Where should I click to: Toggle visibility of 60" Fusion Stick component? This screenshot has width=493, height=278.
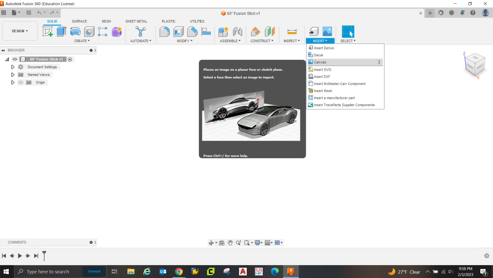15,59
